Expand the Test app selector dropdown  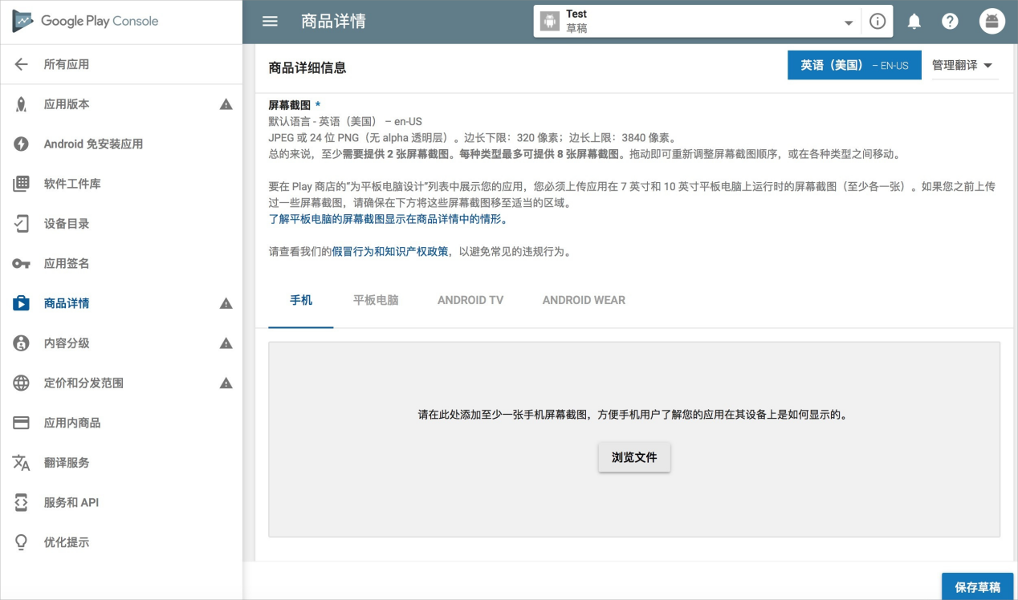(849, 23)
